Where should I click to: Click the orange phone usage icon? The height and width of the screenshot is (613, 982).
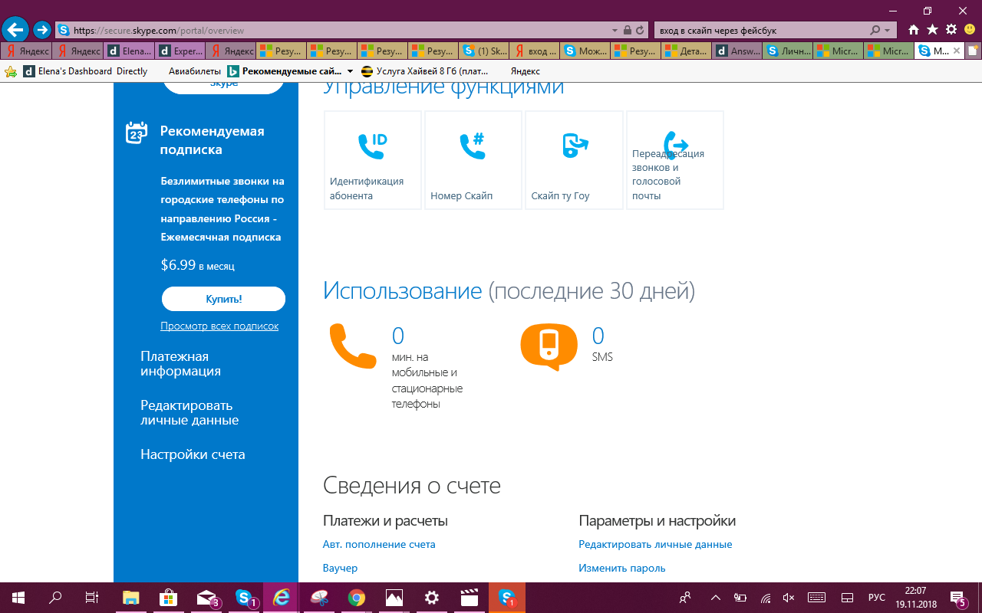[x=352, y=346]
